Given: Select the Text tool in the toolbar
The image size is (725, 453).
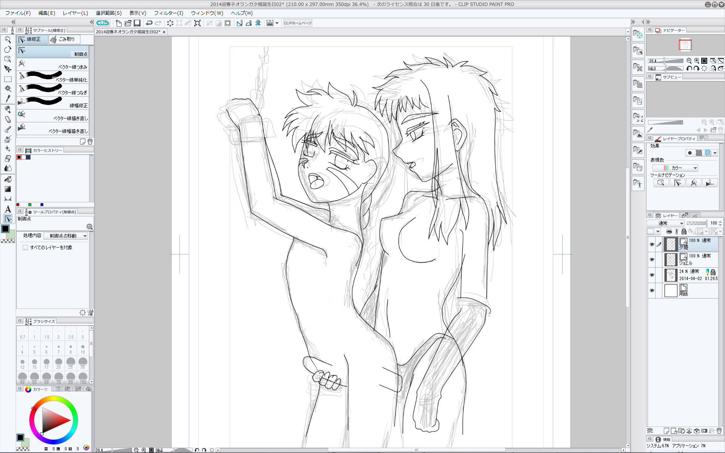Looking at the screenshot, I should click(8, 209).
